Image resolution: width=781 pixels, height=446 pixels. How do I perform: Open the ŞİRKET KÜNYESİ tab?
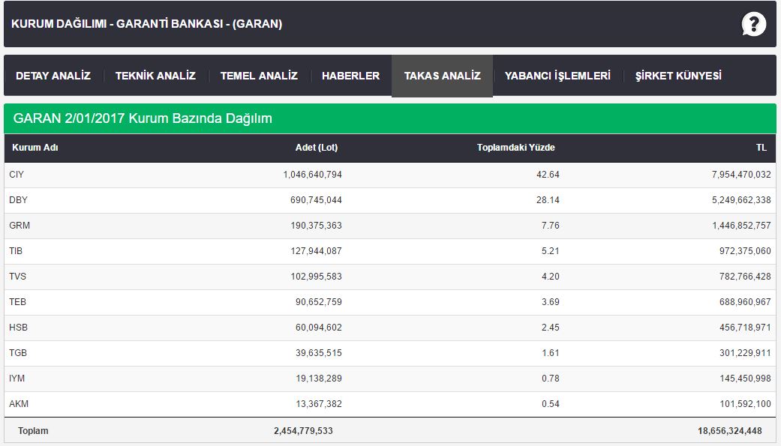[x=678, y=76]
